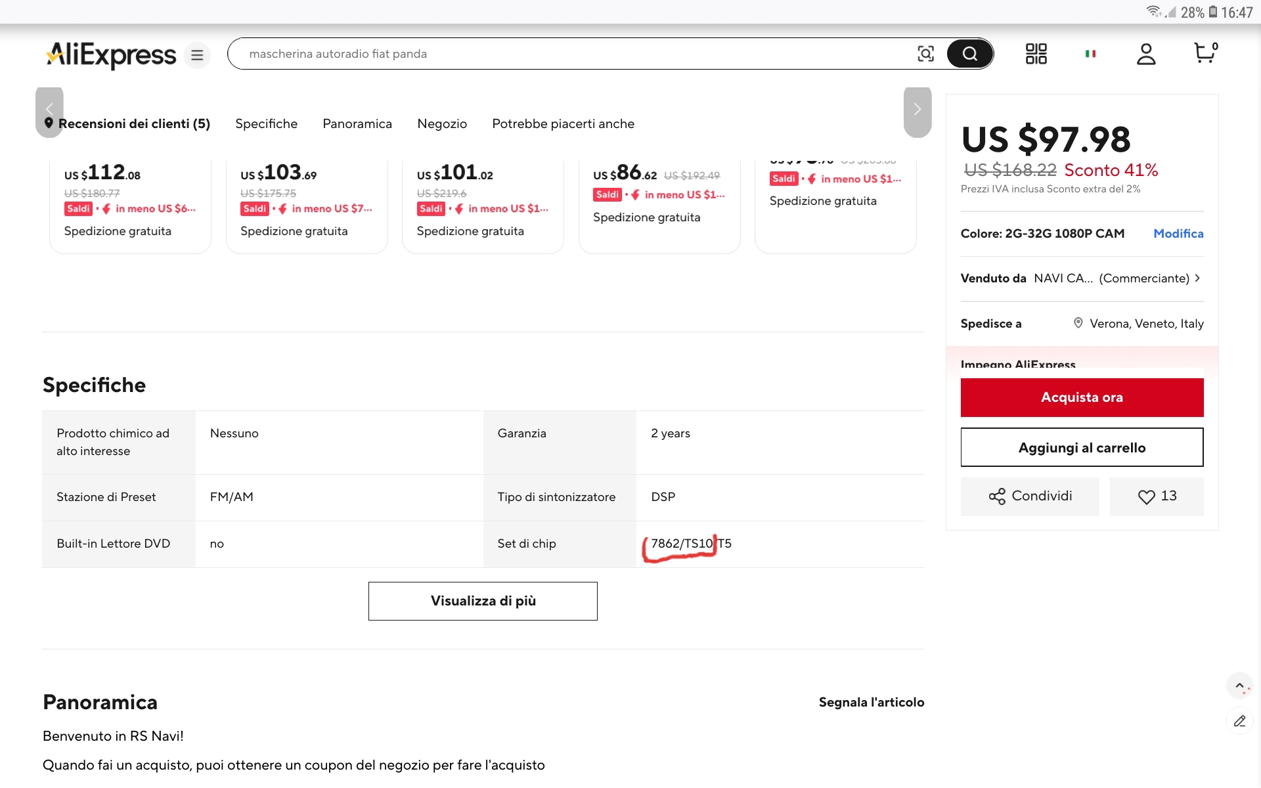Viewport: 1261px width, 788px height.
Task: Click the Specifiche section heading
Action: pyautogui.click(x=94, y=385)
